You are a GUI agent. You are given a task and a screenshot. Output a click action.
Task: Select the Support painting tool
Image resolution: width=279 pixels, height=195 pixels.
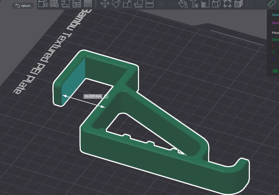205,4
